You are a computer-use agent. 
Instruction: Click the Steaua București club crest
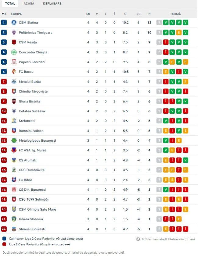(x=14, y=229)
